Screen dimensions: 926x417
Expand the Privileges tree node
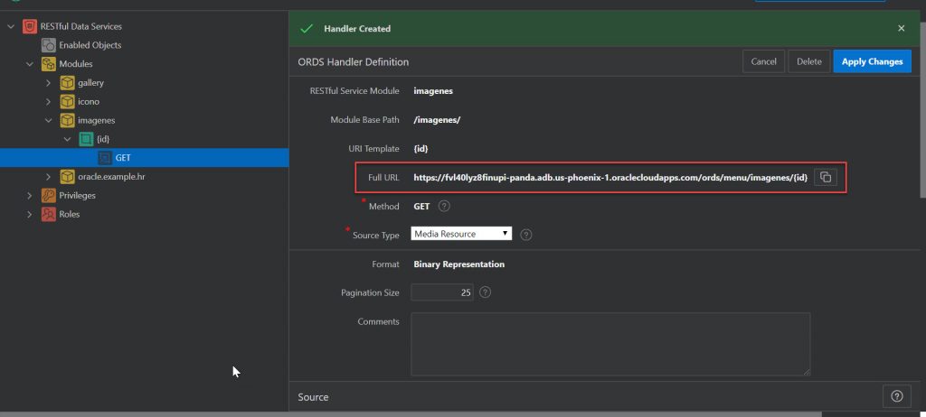point(30,195)
